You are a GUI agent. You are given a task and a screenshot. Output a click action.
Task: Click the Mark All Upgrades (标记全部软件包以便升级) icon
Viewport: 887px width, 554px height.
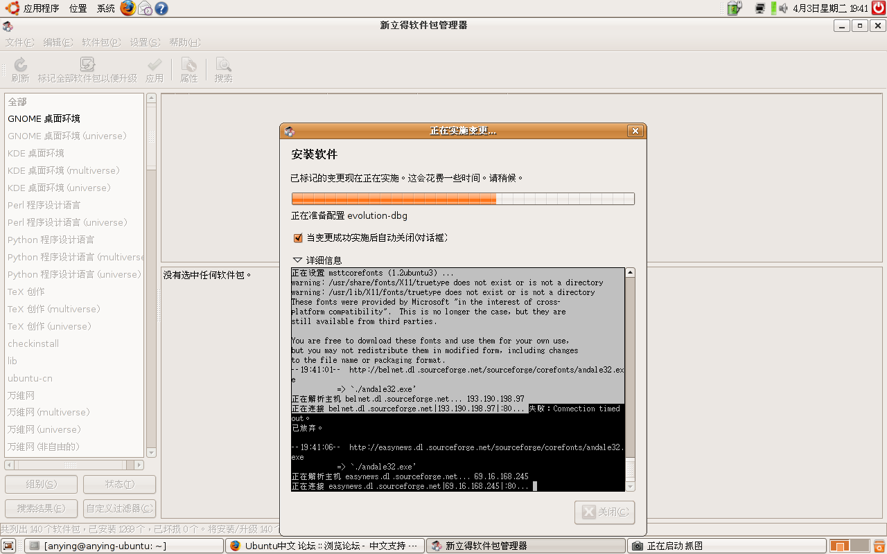point(87,64)
